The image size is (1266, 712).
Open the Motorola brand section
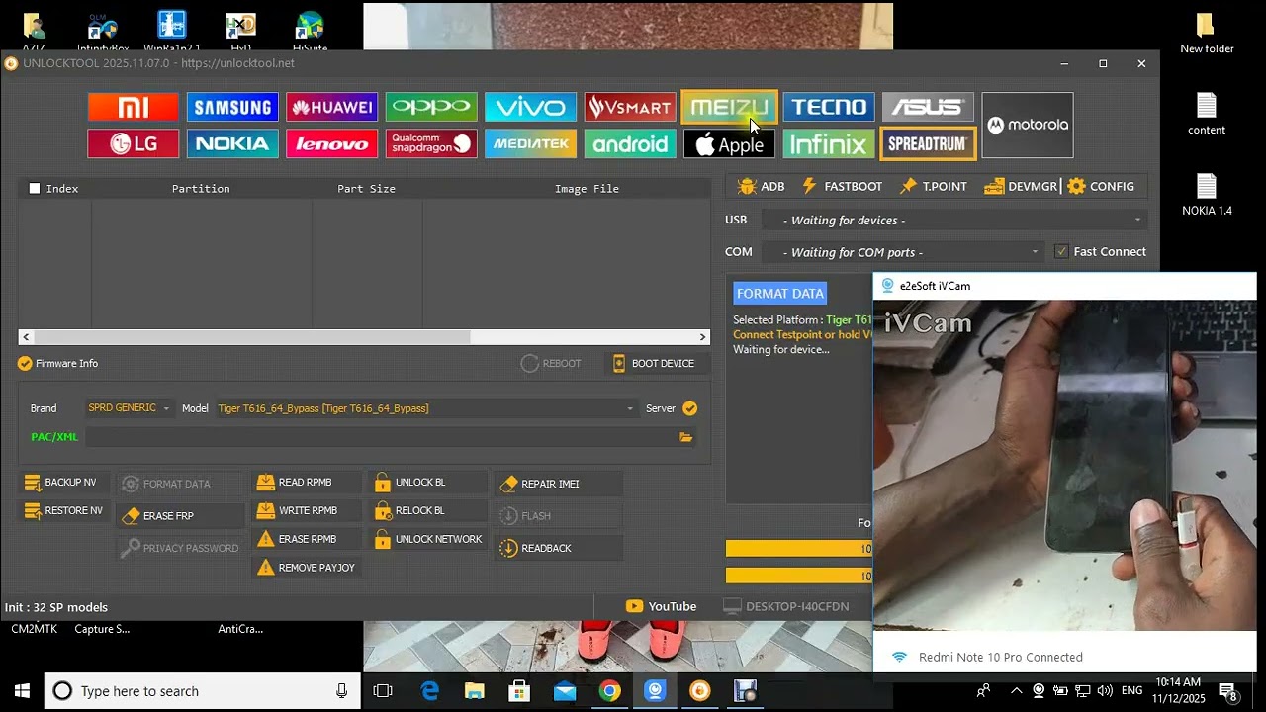click(1028, 125)
